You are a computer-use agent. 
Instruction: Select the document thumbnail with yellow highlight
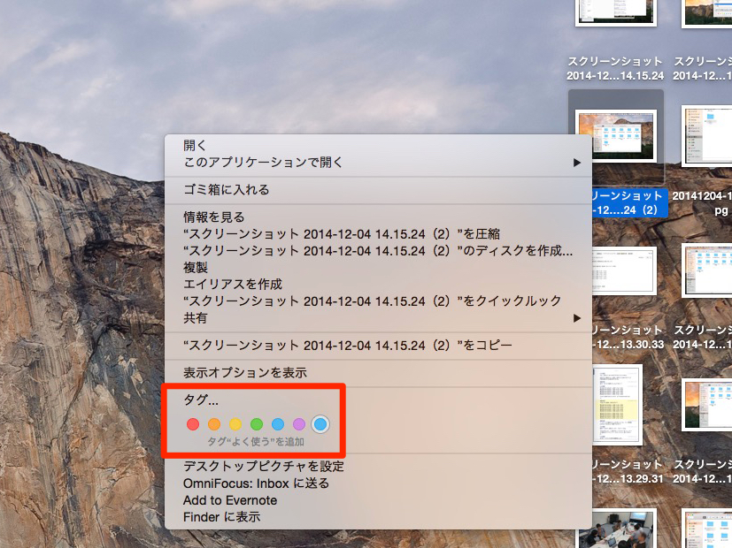[617, 405]
